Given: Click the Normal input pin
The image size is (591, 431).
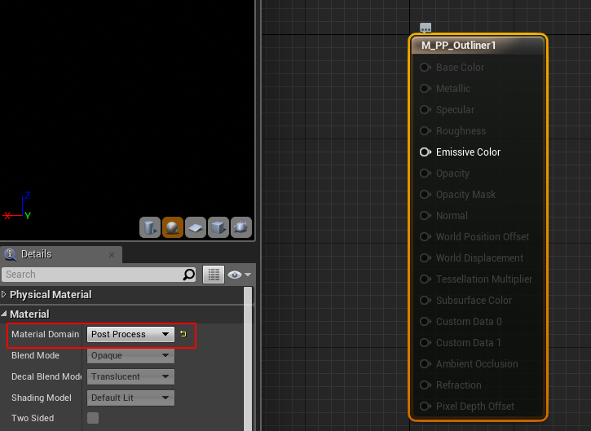Looking at the screenshot, I should [x=426, y=215].
